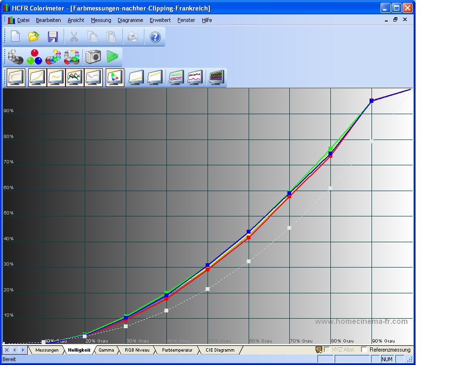Measure gray scale with gray spheres icon
Screen dimensions: 459x365
coord(15,57)
